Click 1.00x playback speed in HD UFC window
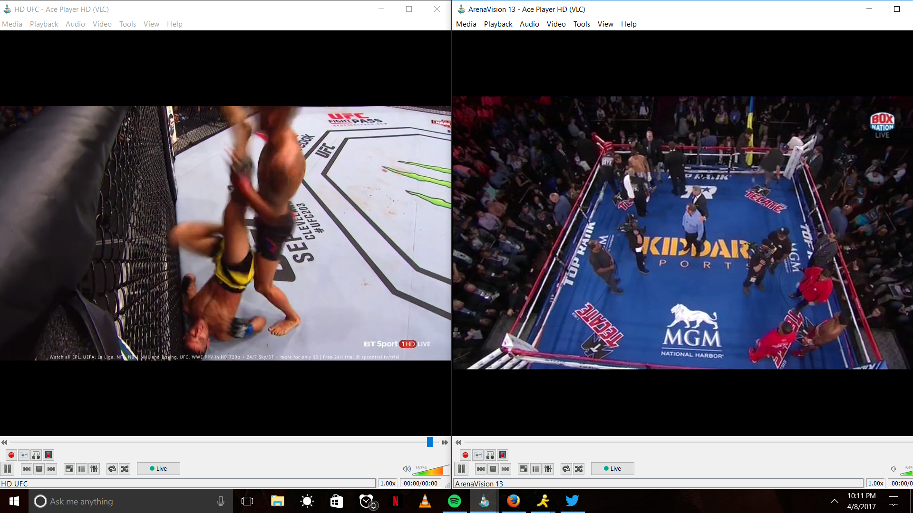This screenshot has height=513, width=913. [x=388, y=484]
